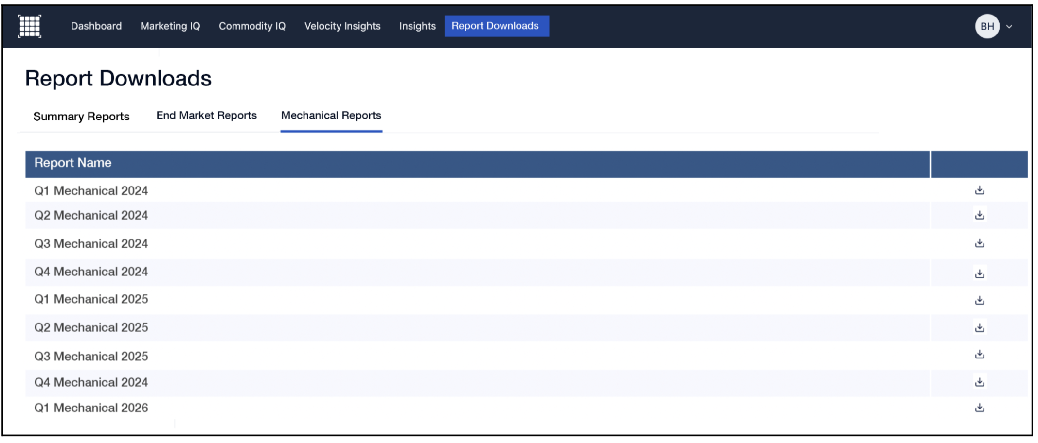Image resolution: width=1038 pixels, height=443 pixels.
Task: Go to Dashboard in the top navigation
Action: point(96,26)
